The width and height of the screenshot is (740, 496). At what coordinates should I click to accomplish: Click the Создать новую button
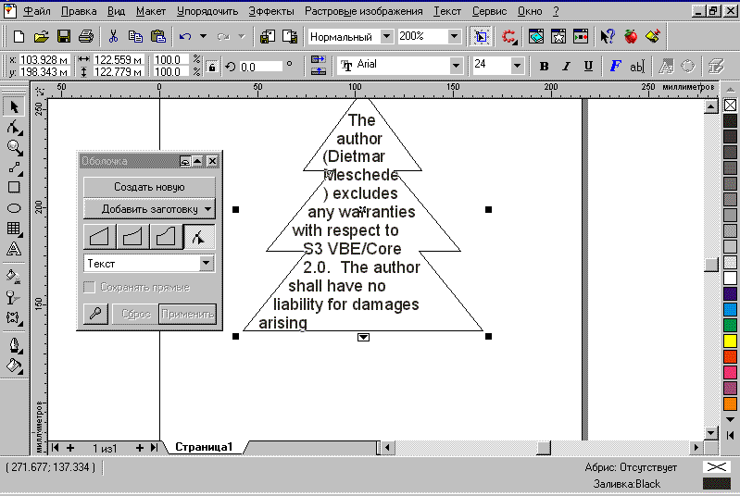click(149, 186)
